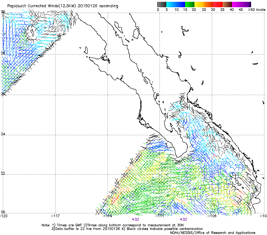This screenshot has width=267, height=235.
Task: Click the latitude label '30' on left axis
Action: 3,12
